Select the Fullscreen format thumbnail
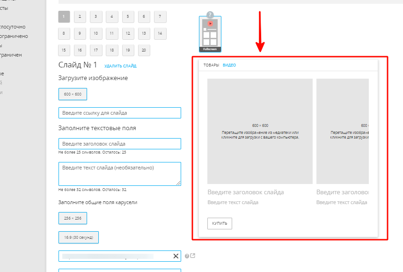This screenshot has height=272, width=403. [210, 34]
